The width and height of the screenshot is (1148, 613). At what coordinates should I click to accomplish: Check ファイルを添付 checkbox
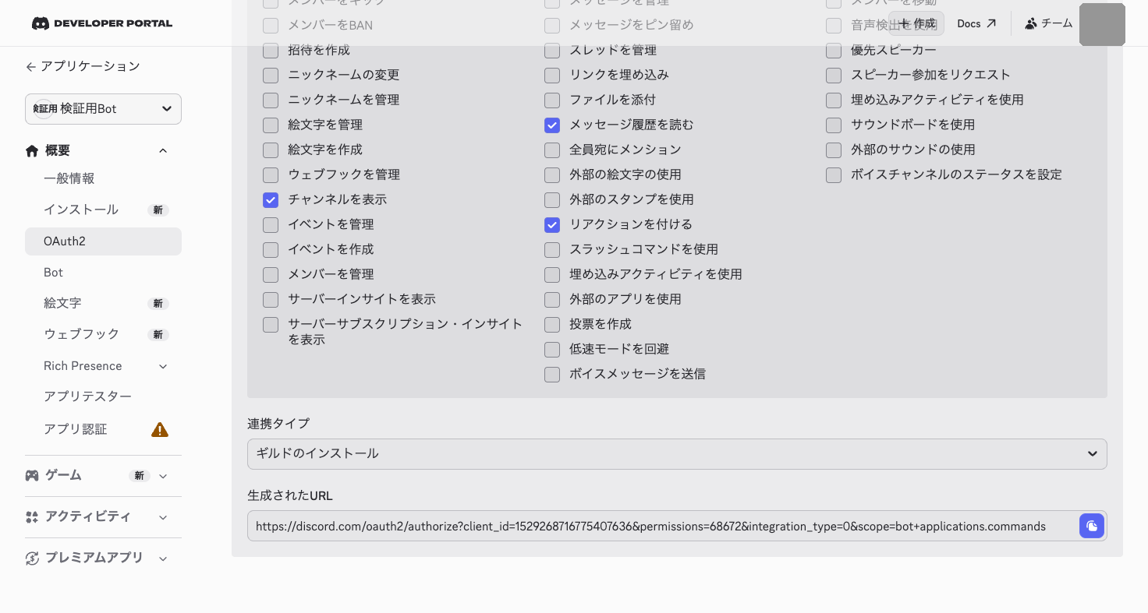pos(552,100)
